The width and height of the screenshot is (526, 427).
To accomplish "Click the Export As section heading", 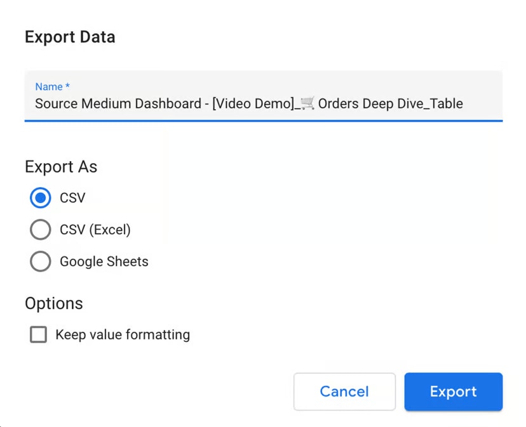I will 61,167.
